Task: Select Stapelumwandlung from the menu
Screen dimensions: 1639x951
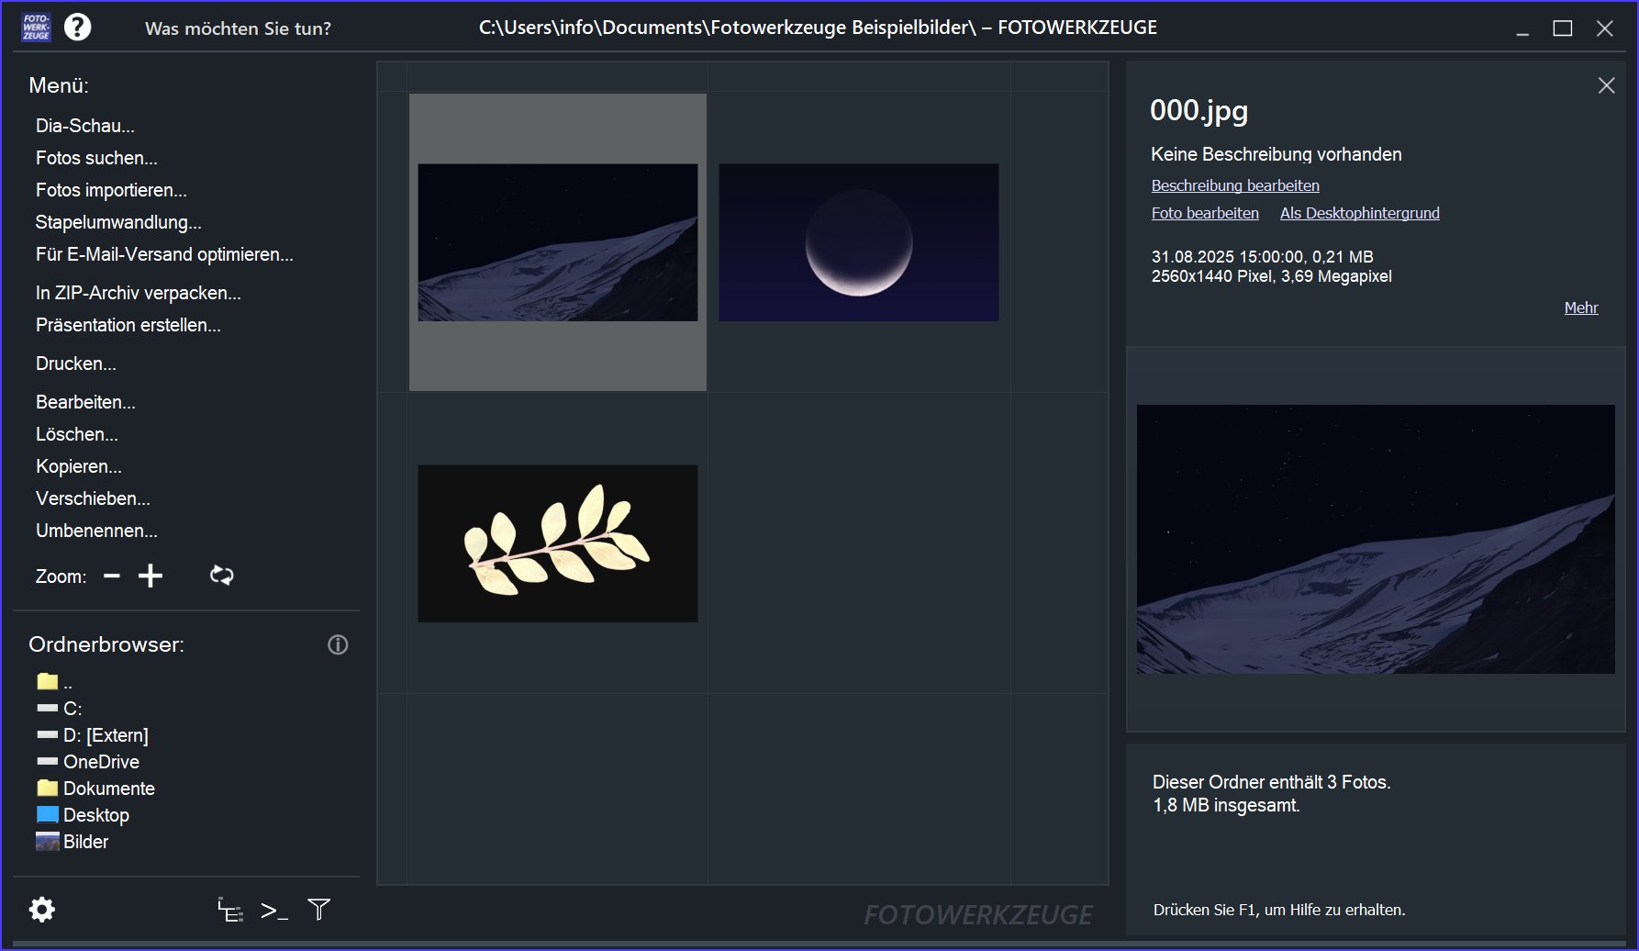Action: [118, 222]
